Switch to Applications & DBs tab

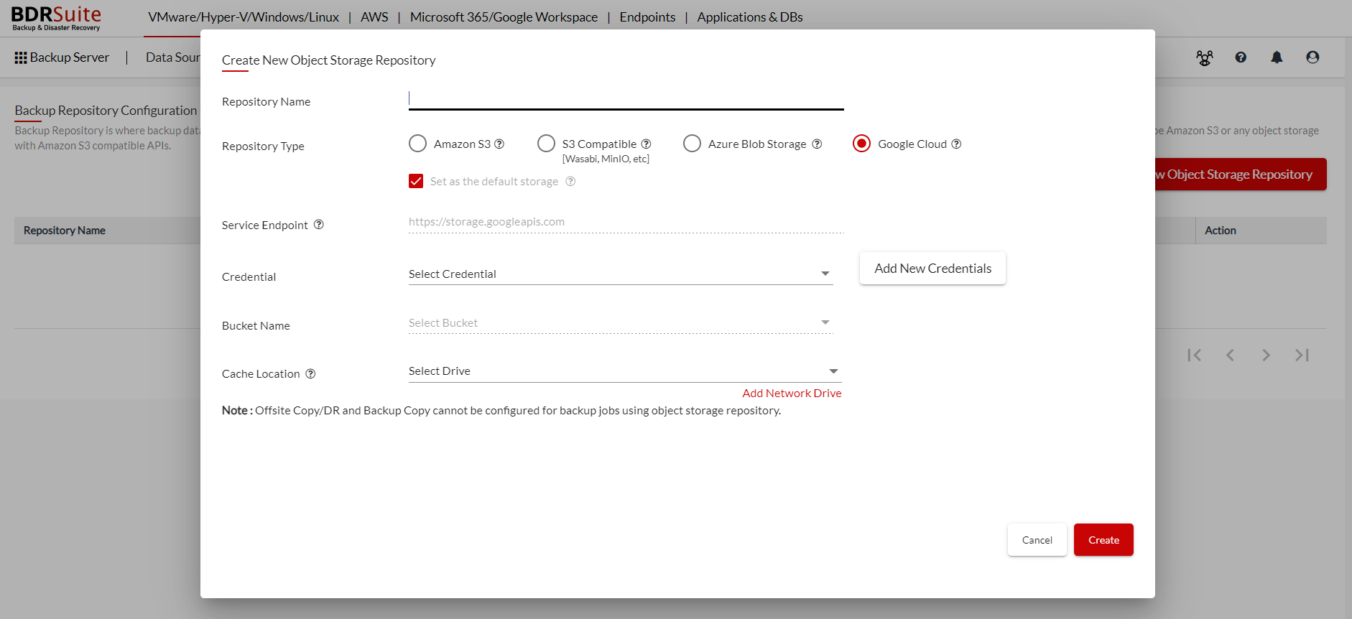click(750, 17)
